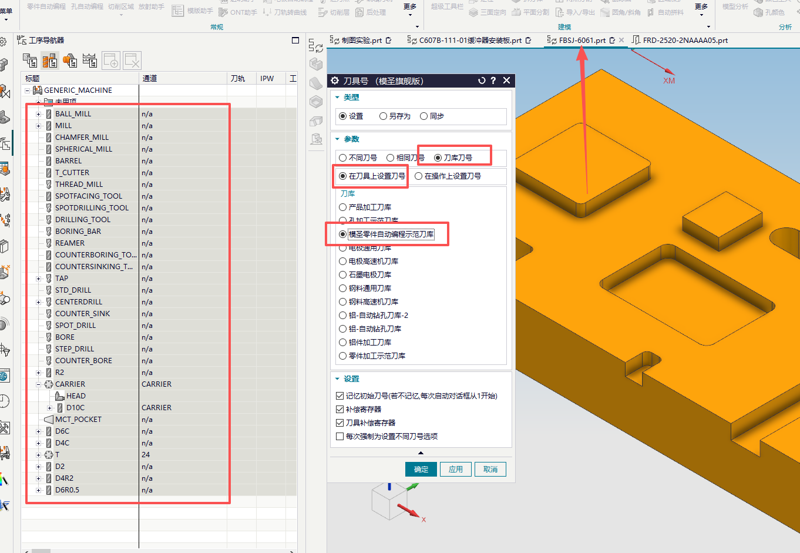Enable 每次强制为设置不同刀号选项 checkbox
Screen dimensions: 800x553
(x=340, y=436)
